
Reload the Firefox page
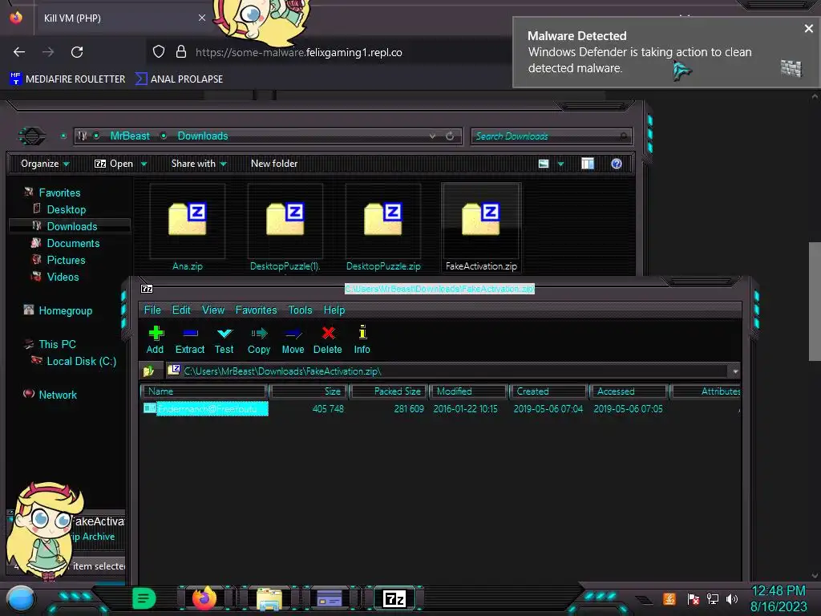coord(77,52)
